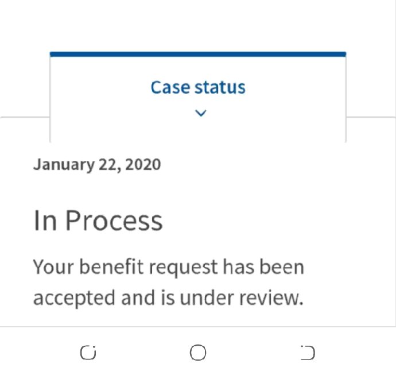The height and width of the screenshot is (379, 396).
Task: Tap the Android recent apps icon
Action: [x=88, y=353]
